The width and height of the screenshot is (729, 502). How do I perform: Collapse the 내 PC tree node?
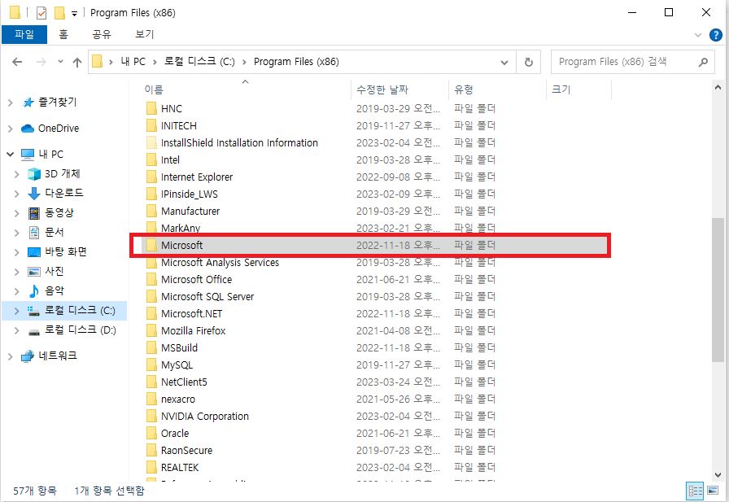[8, 154]
